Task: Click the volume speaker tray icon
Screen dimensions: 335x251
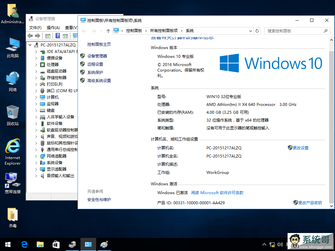Action: tap(280, 244)
